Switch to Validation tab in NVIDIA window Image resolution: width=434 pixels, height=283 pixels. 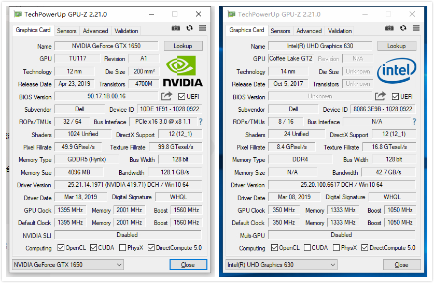pos(126,31)
